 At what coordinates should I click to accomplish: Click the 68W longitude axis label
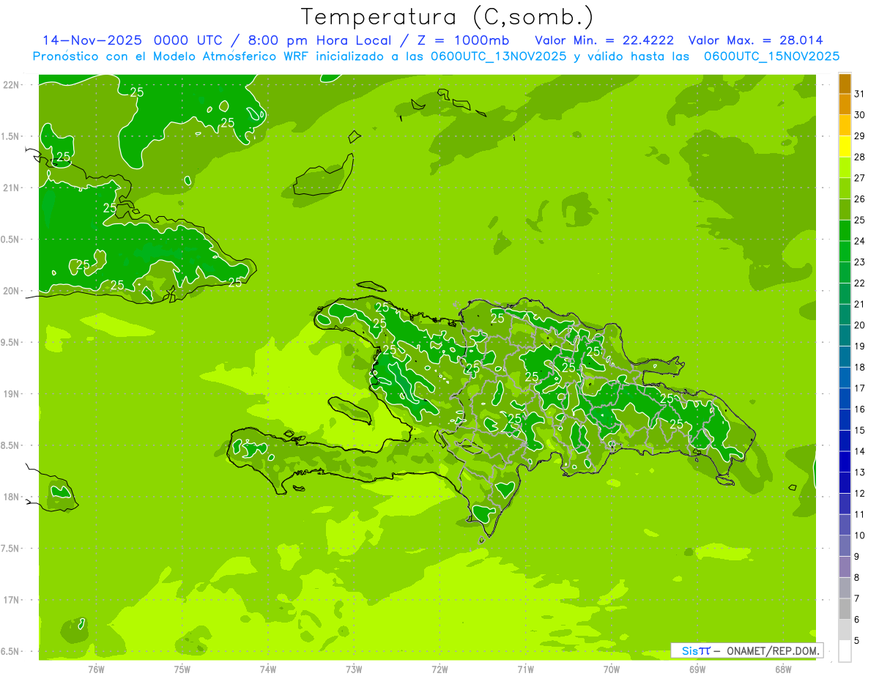click(x=783, y=669)
